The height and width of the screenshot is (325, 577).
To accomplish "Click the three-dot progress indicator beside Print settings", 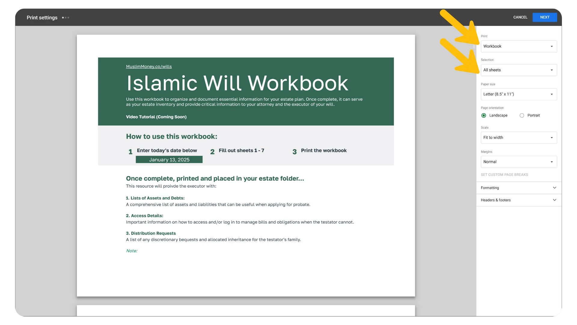I will point(66,18).
